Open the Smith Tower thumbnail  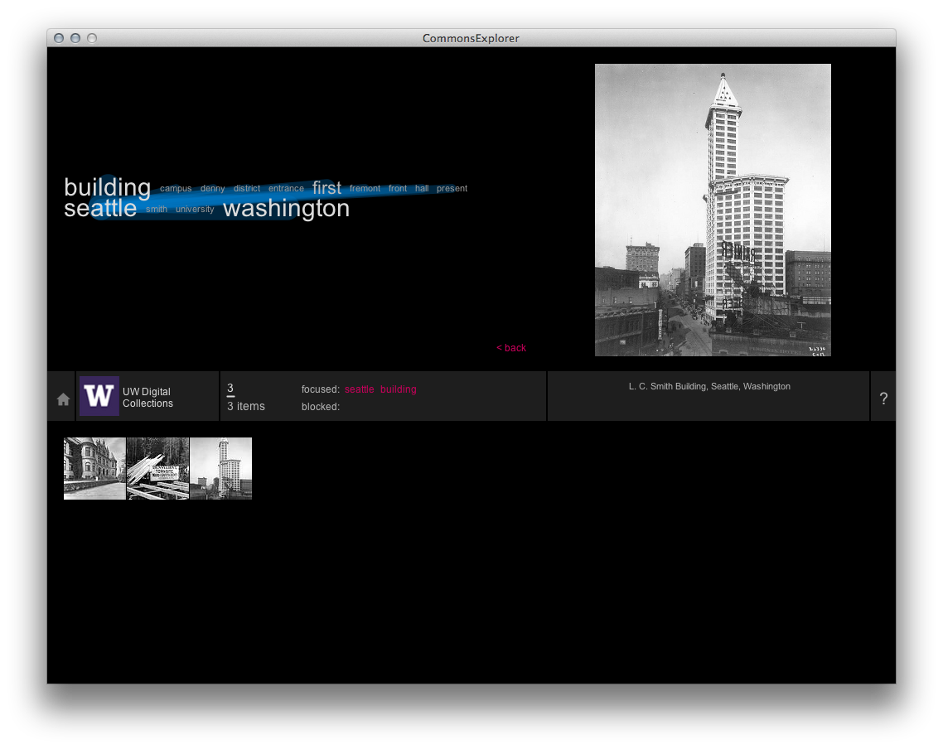[x=220, y=468]
